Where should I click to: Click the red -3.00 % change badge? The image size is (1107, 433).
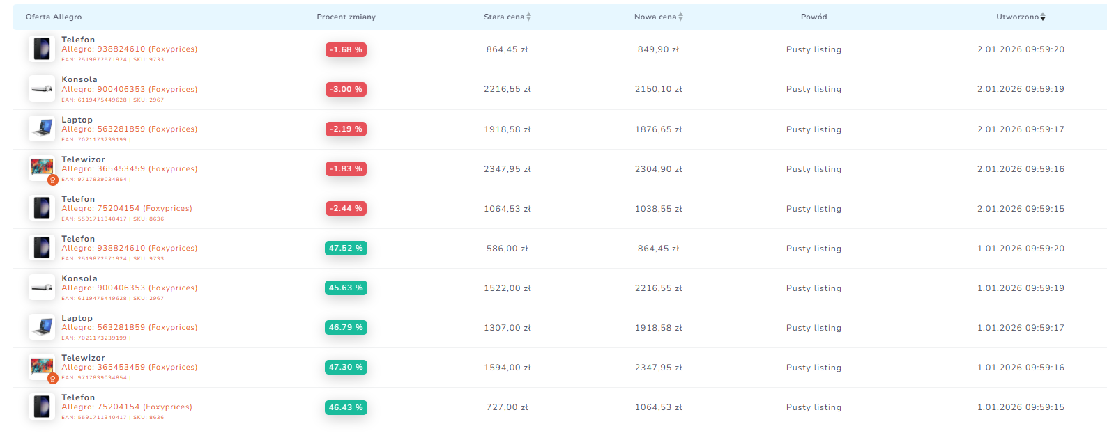(x=346, y=90)
